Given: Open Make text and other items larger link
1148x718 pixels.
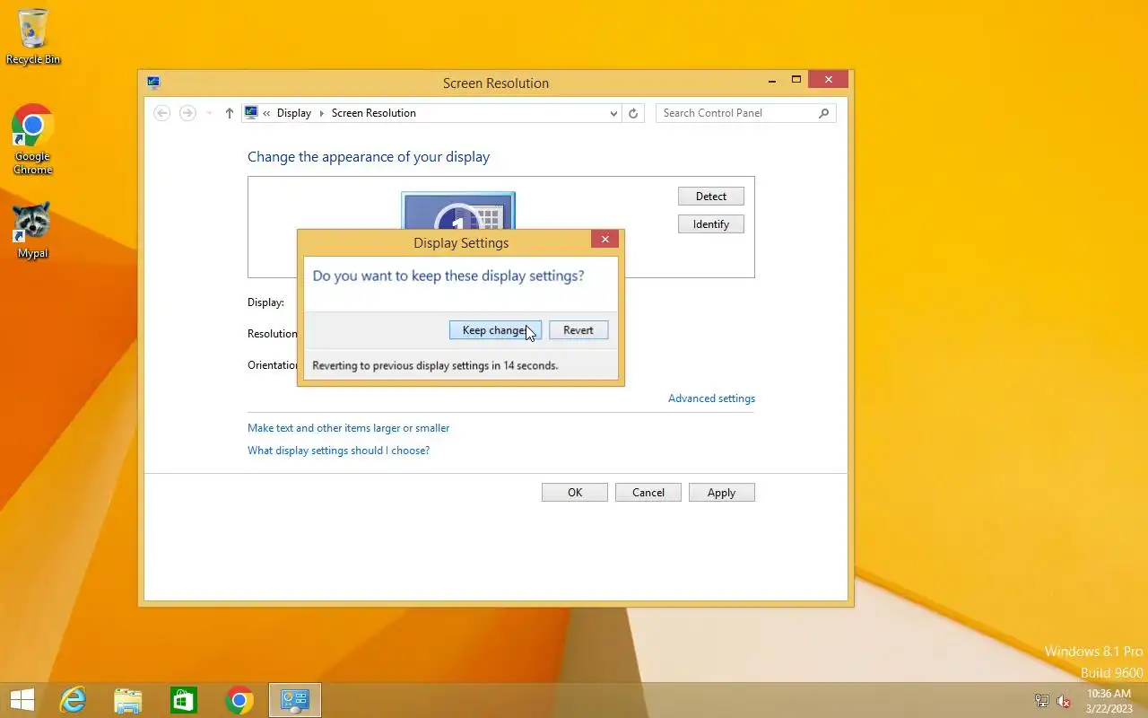Looking at the screenshot, I should pos(349,428).
